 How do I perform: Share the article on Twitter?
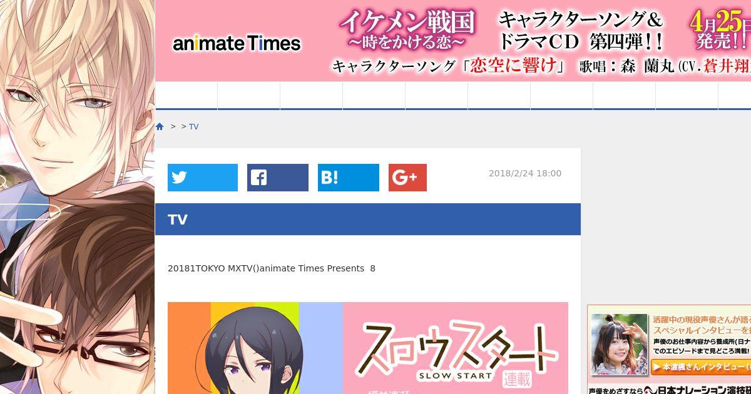coord(203,178)
